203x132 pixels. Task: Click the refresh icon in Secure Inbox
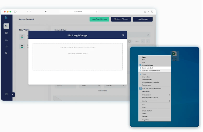(x=129, y=41)
